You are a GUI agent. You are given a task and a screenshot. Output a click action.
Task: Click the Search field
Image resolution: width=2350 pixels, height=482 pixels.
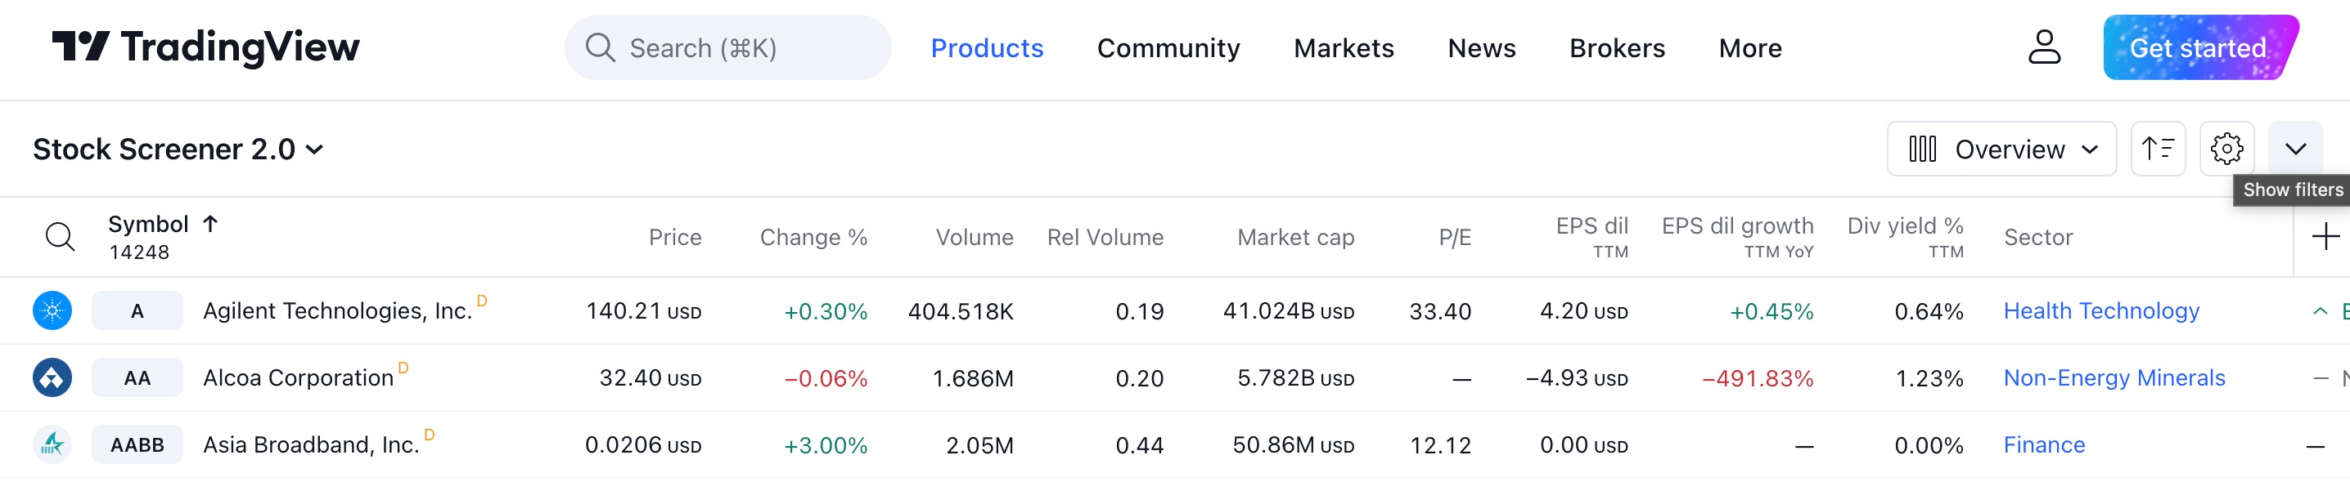[727, 47]
